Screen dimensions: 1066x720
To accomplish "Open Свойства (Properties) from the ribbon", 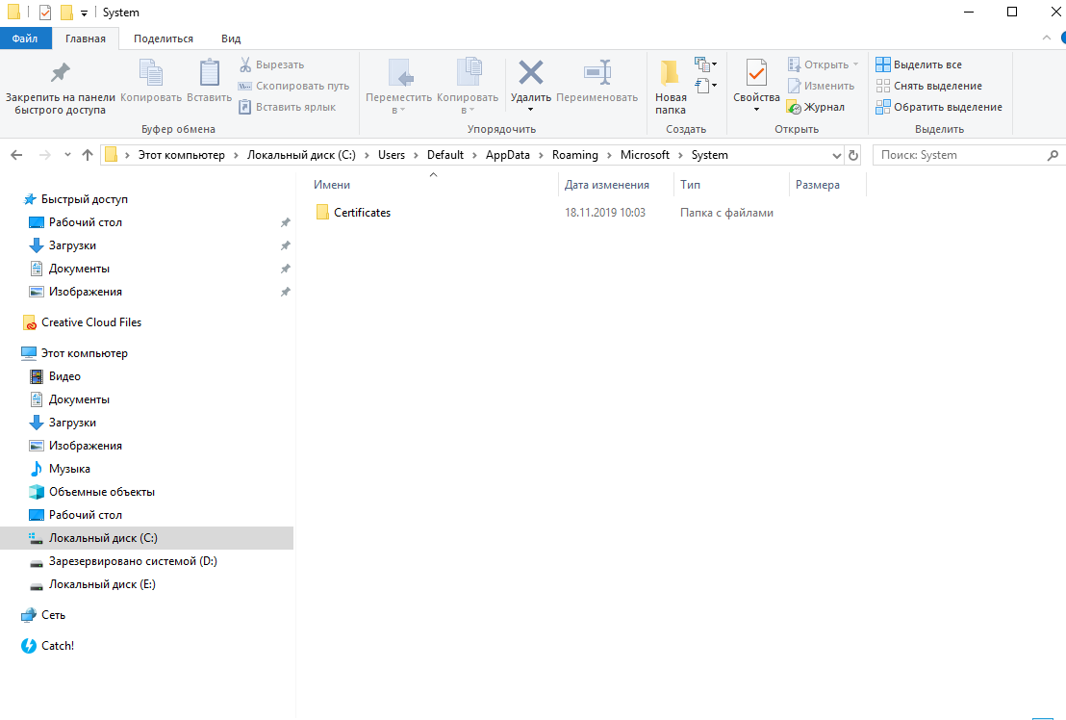I will pos(756,74).
